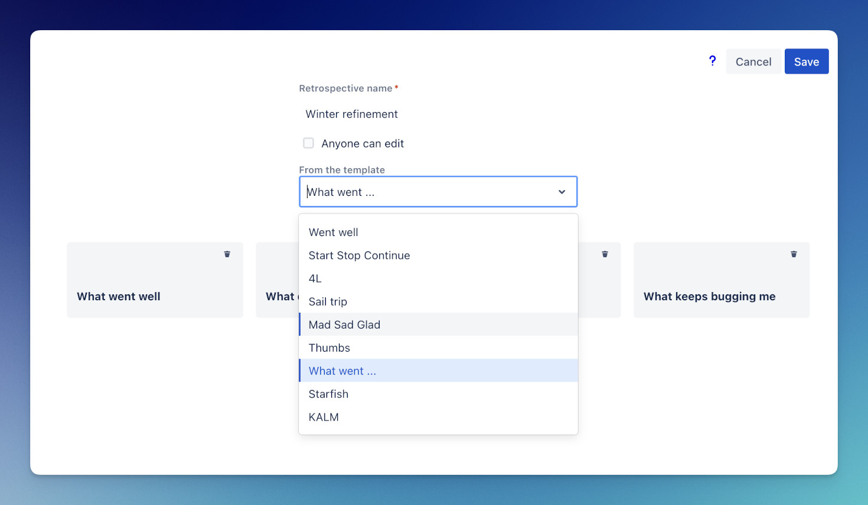Save the retrospective

pos(807,61)
